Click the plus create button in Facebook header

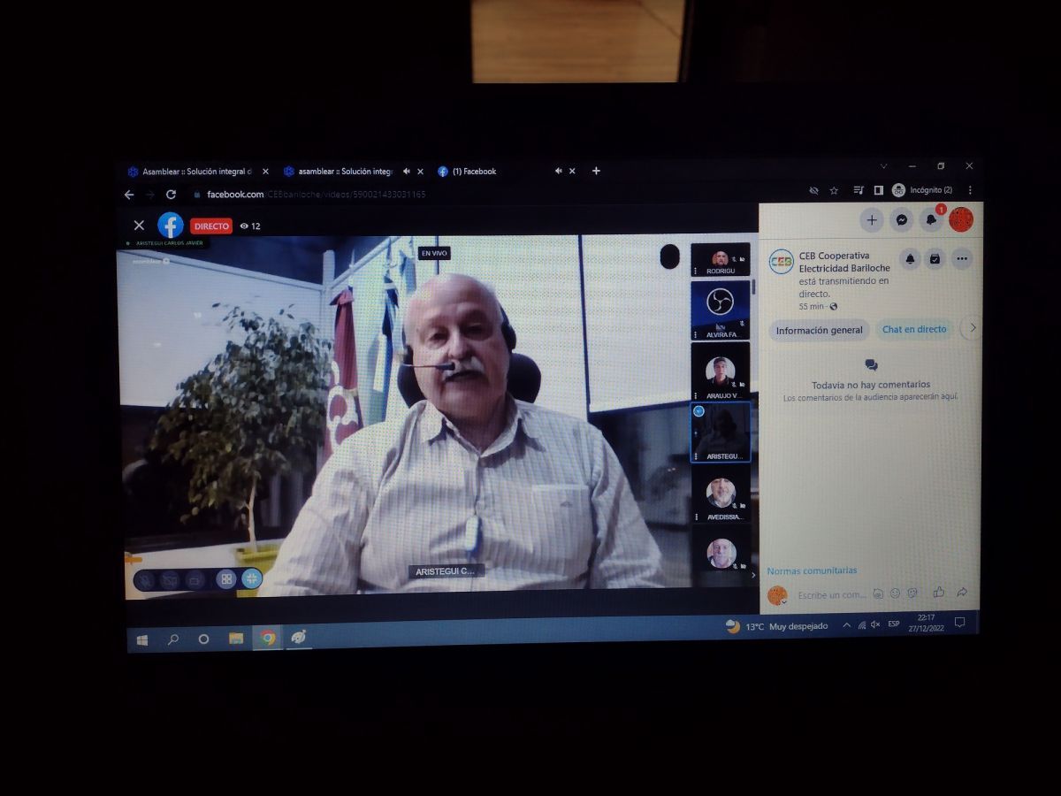pyautogui.click(x=872, y=220)
